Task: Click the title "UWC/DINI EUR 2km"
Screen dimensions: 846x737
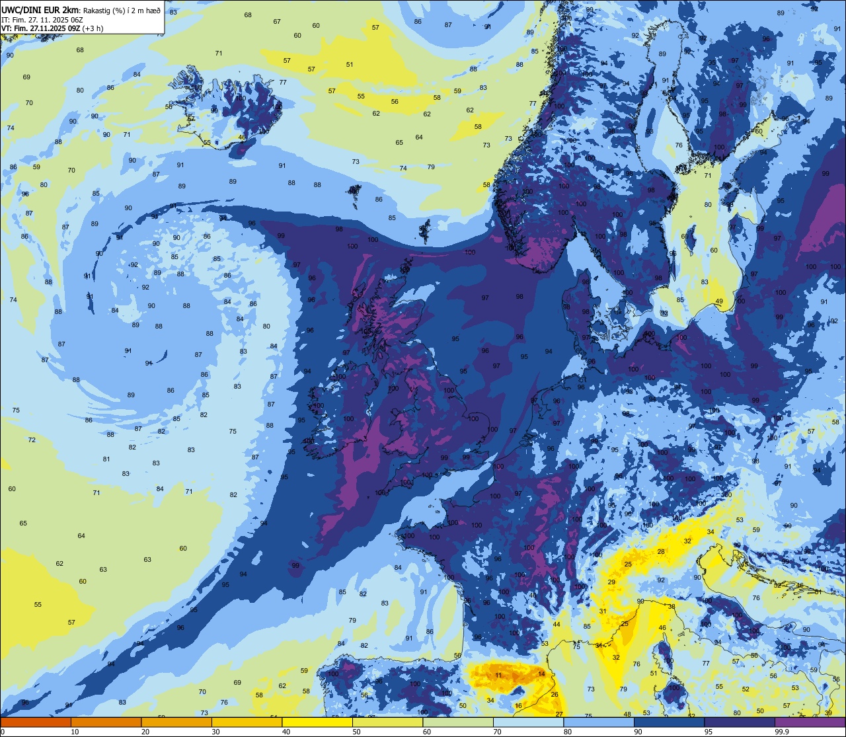Action: tap(40, 10)
